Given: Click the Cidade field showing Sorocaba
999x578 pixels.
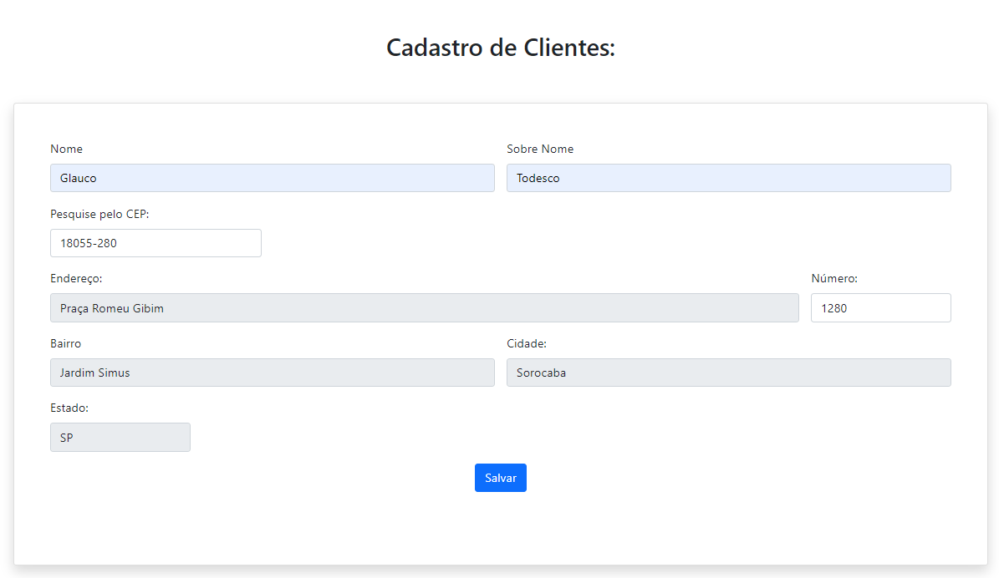Looking at the screenshot, I should pyautogui.click(x=728, y=373).
